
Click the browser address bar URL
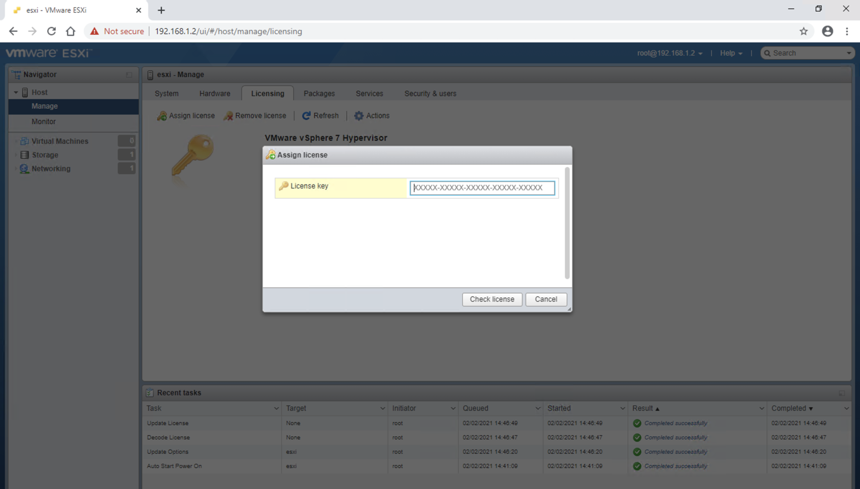click(228, 31)
